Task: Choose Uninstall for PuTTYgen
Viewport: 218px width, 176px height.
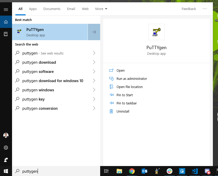Action: (x=119, y=112)
